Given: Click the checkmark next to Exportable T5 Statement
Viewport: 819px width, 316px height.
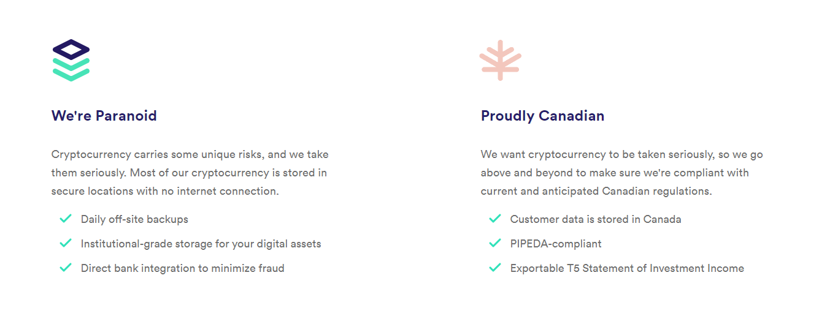Looking at the screenshot, I should (x=495, y=268).
